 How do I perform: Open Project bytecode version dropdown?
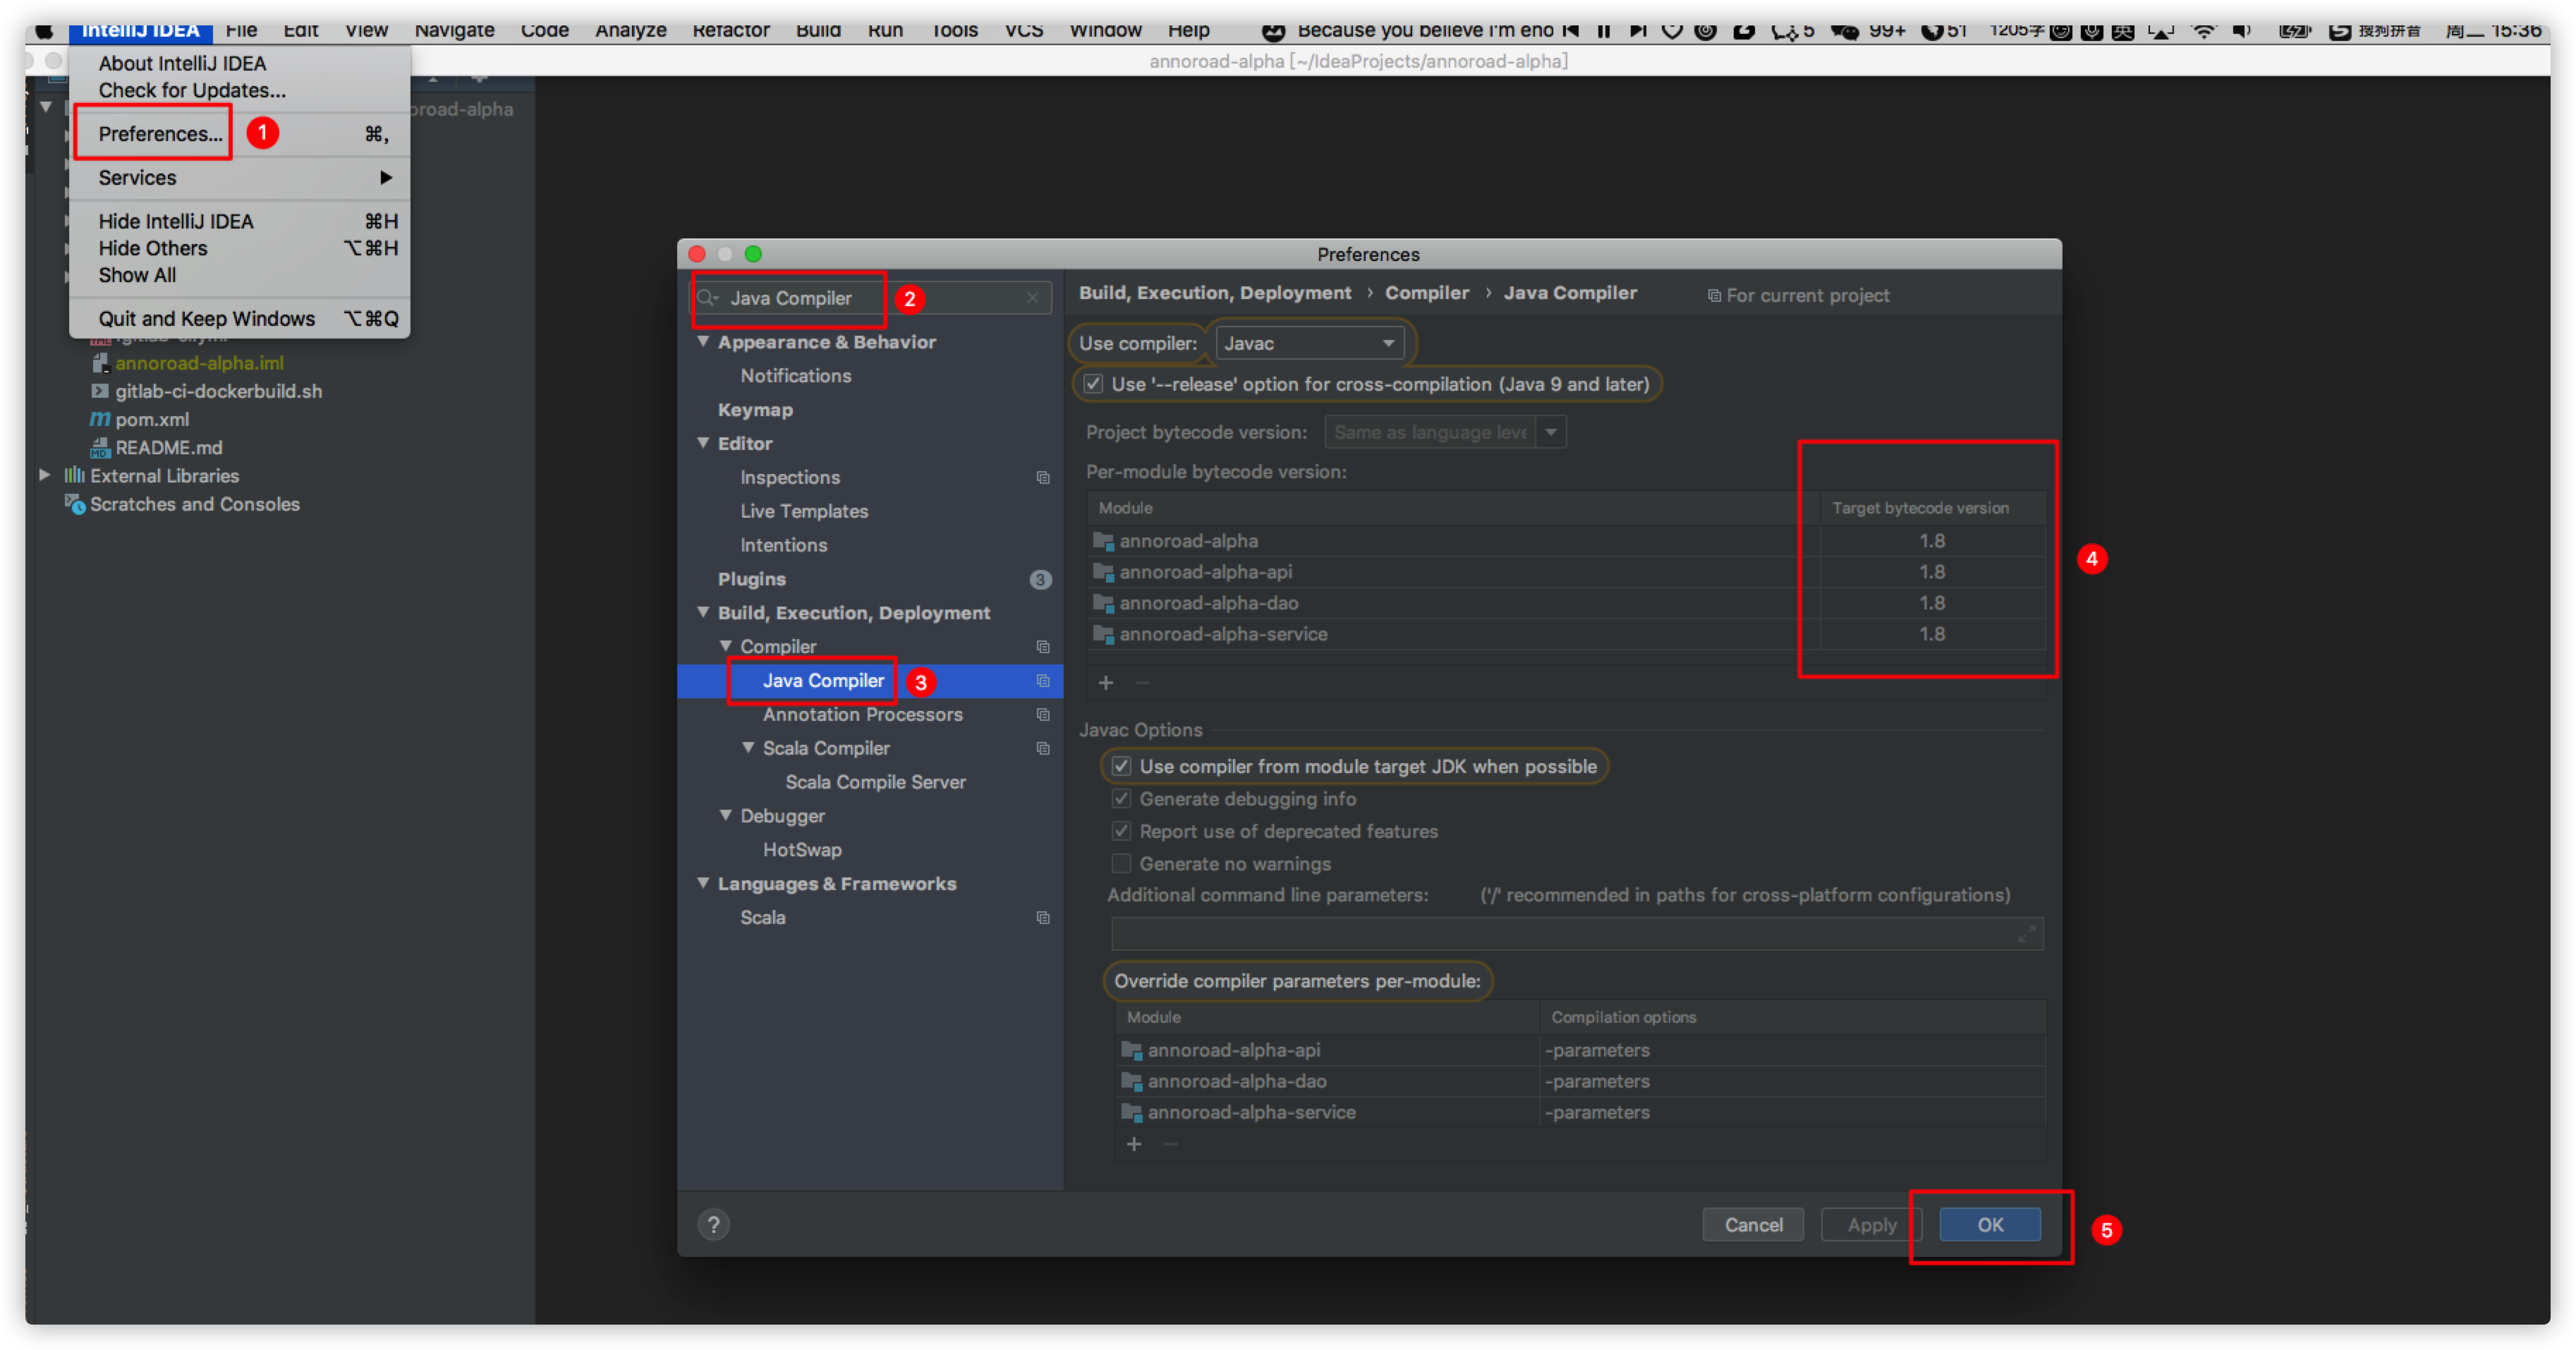(1550, 432)
